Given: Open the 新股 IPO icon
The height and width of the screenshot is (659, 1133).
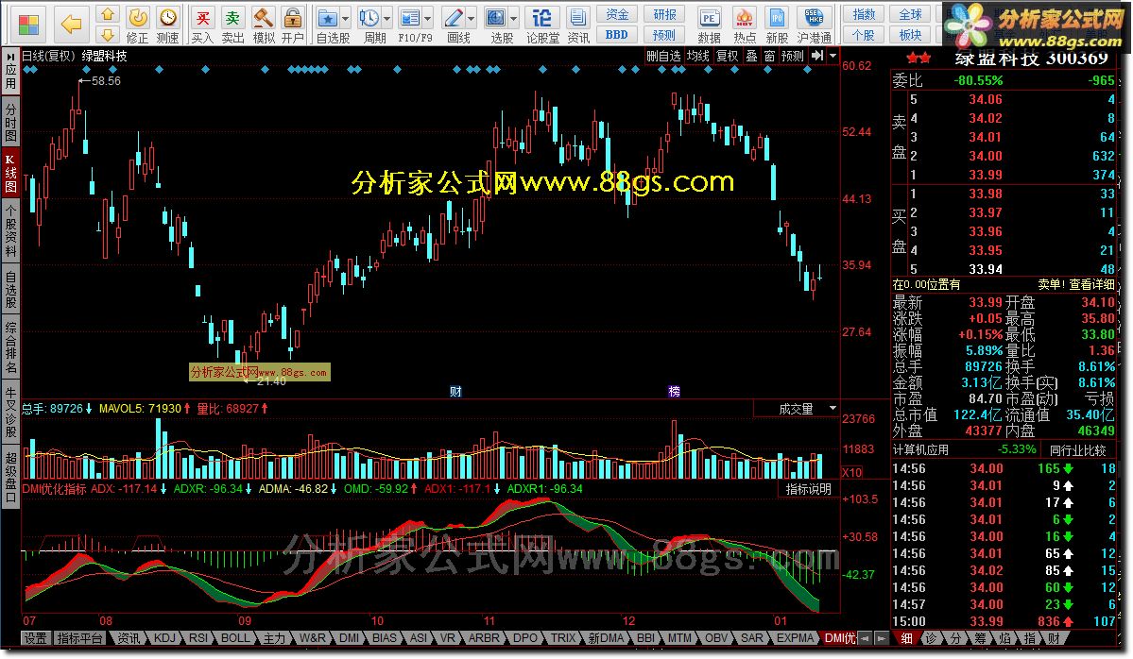Looking at the screenshot, I should click(x=777, y=25).
